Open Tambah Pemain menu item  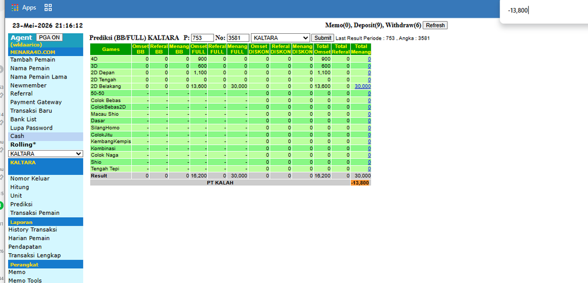point(33,60)
